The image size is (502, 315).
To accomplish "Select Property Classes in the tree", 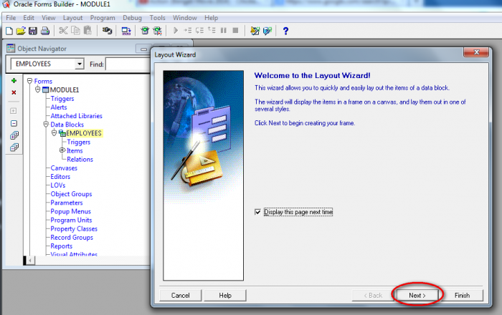I will [x=74, y=229].
